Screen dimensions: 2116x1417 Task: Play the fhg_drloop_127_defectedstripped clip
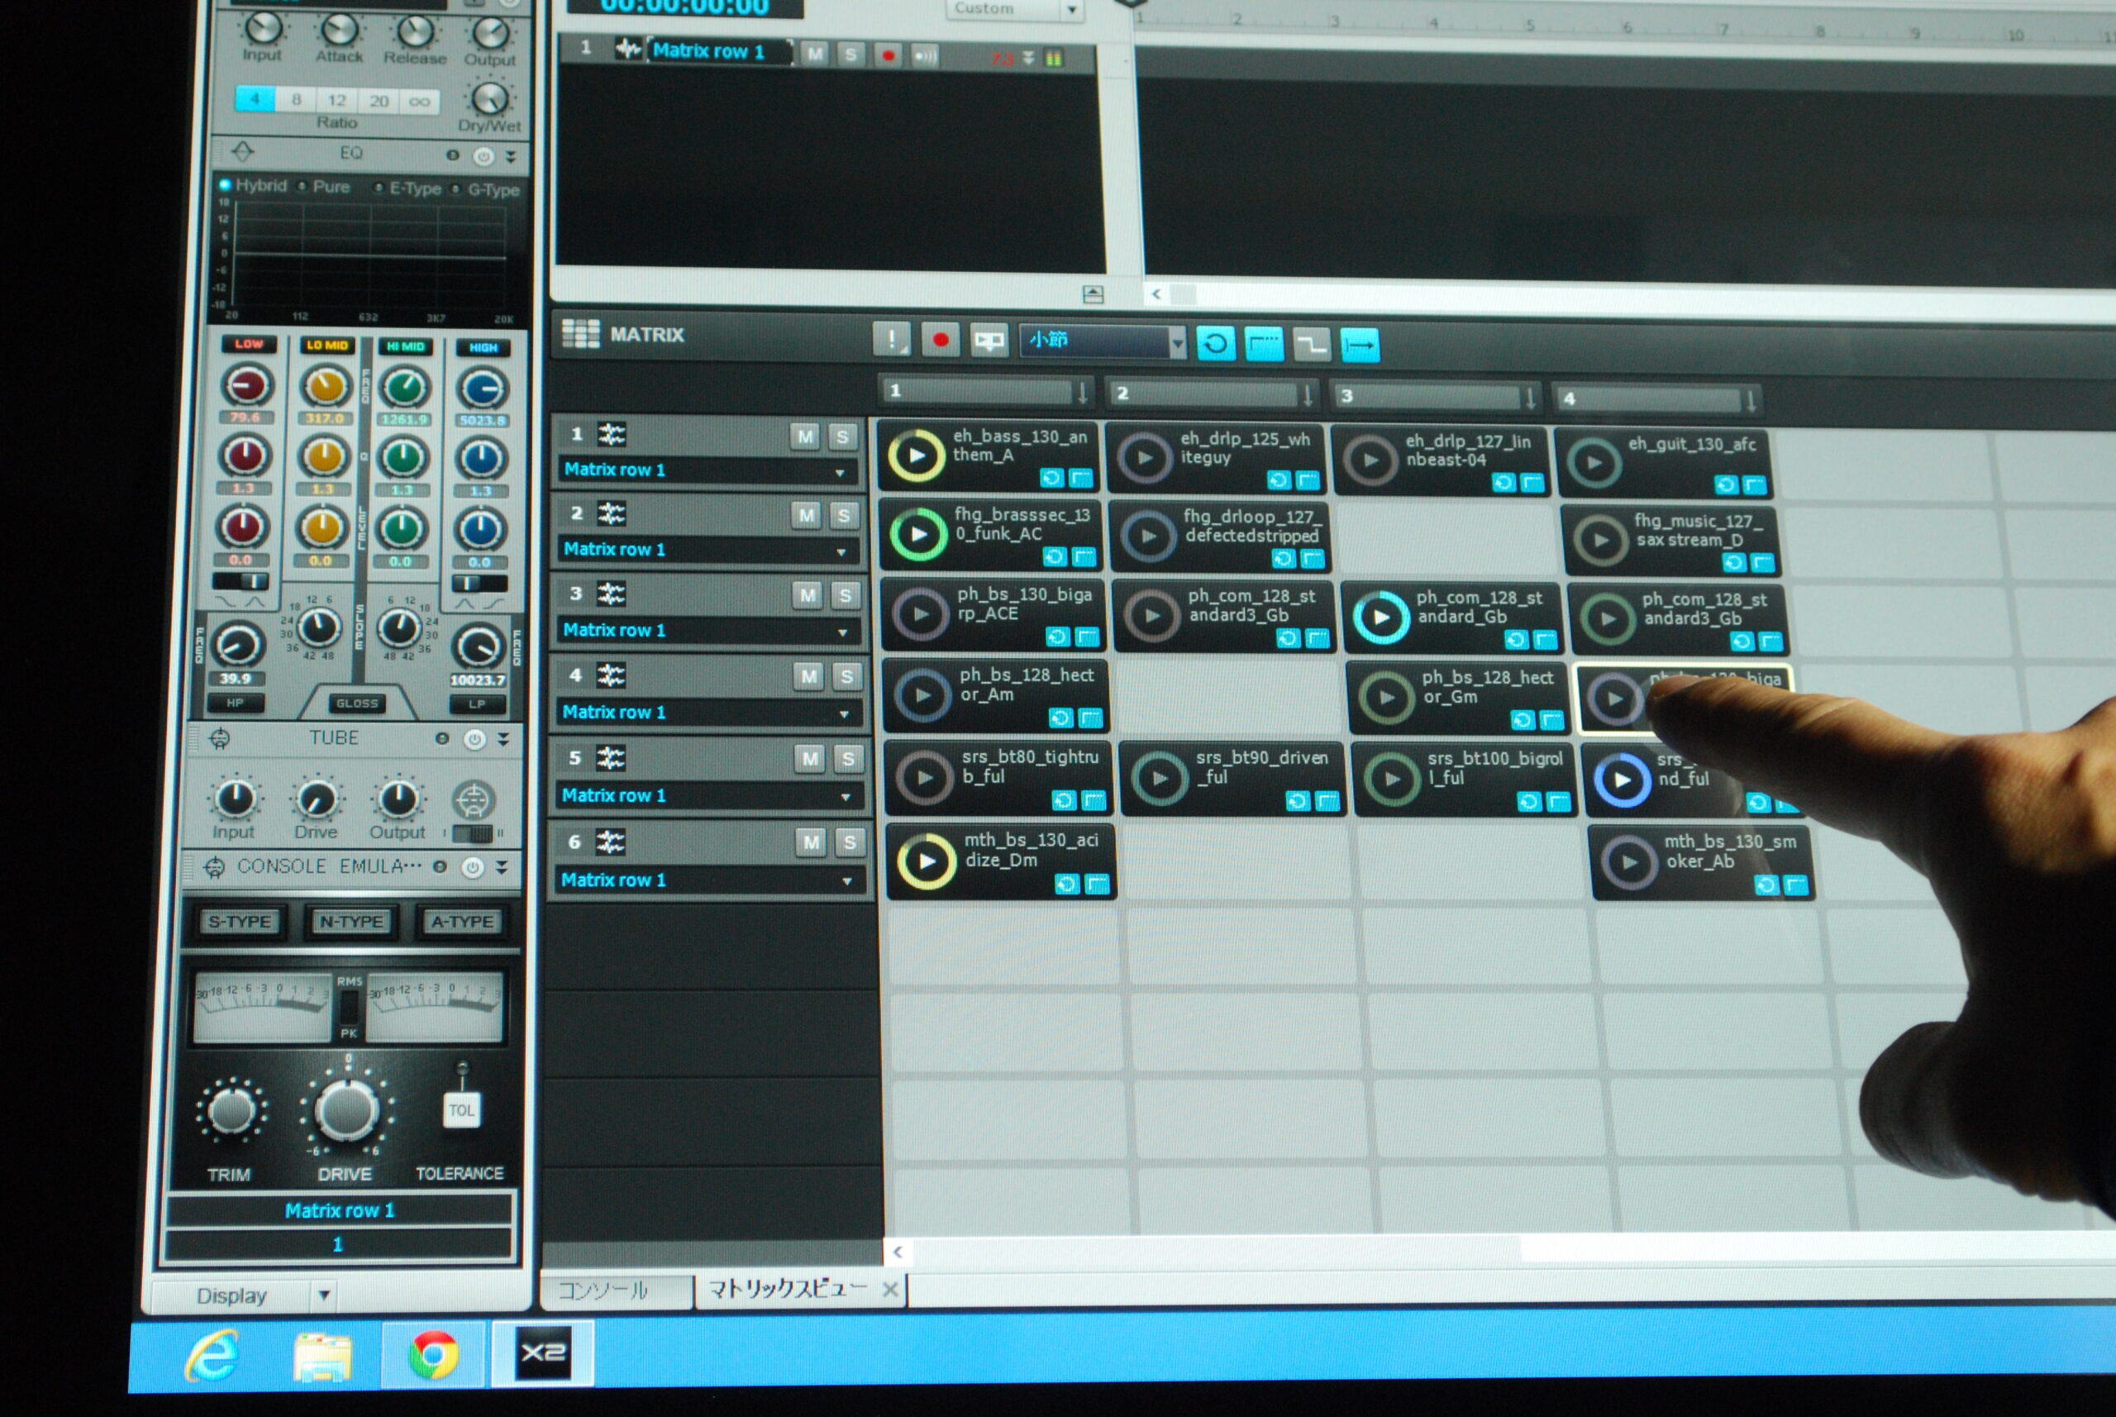click(x=1147, y=536)
